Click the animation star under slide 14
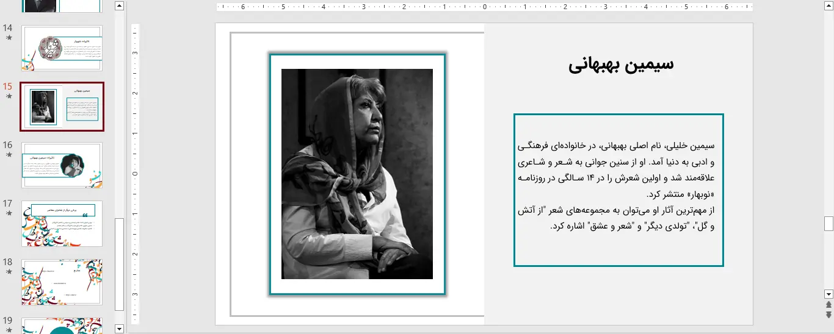 click(9, 38)
